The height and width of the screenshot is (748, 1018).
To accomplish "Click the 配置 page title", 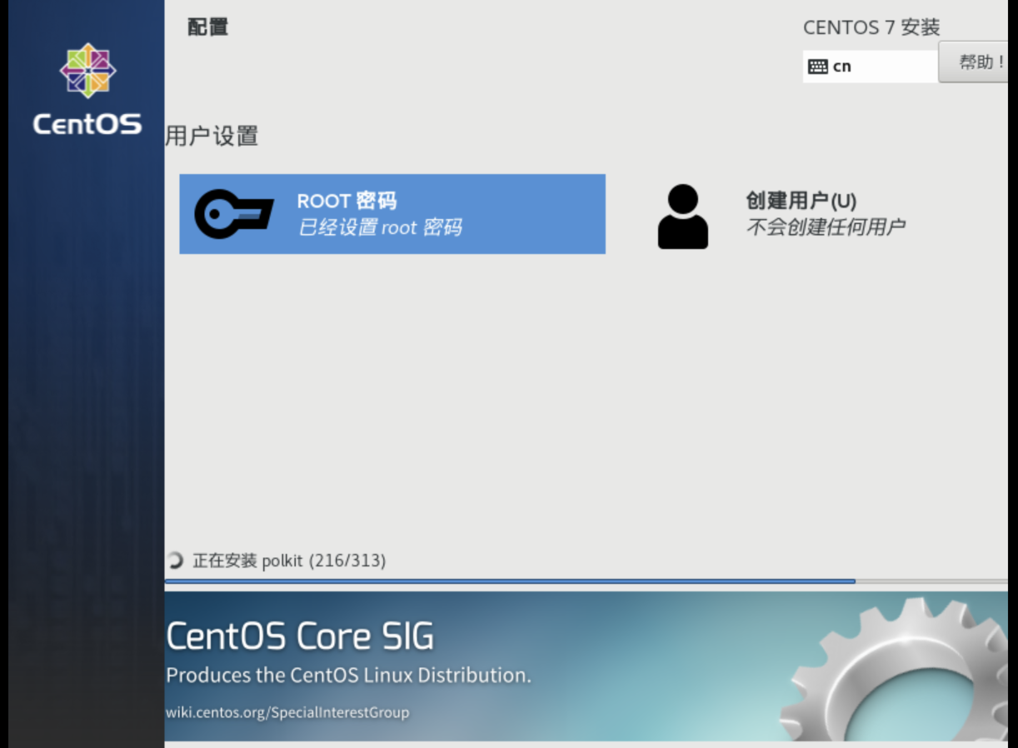I will tap(208, 27).
